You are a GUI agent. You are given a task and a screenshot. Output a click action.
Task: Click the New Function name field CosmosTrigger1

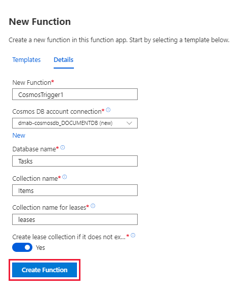[75, 94]
